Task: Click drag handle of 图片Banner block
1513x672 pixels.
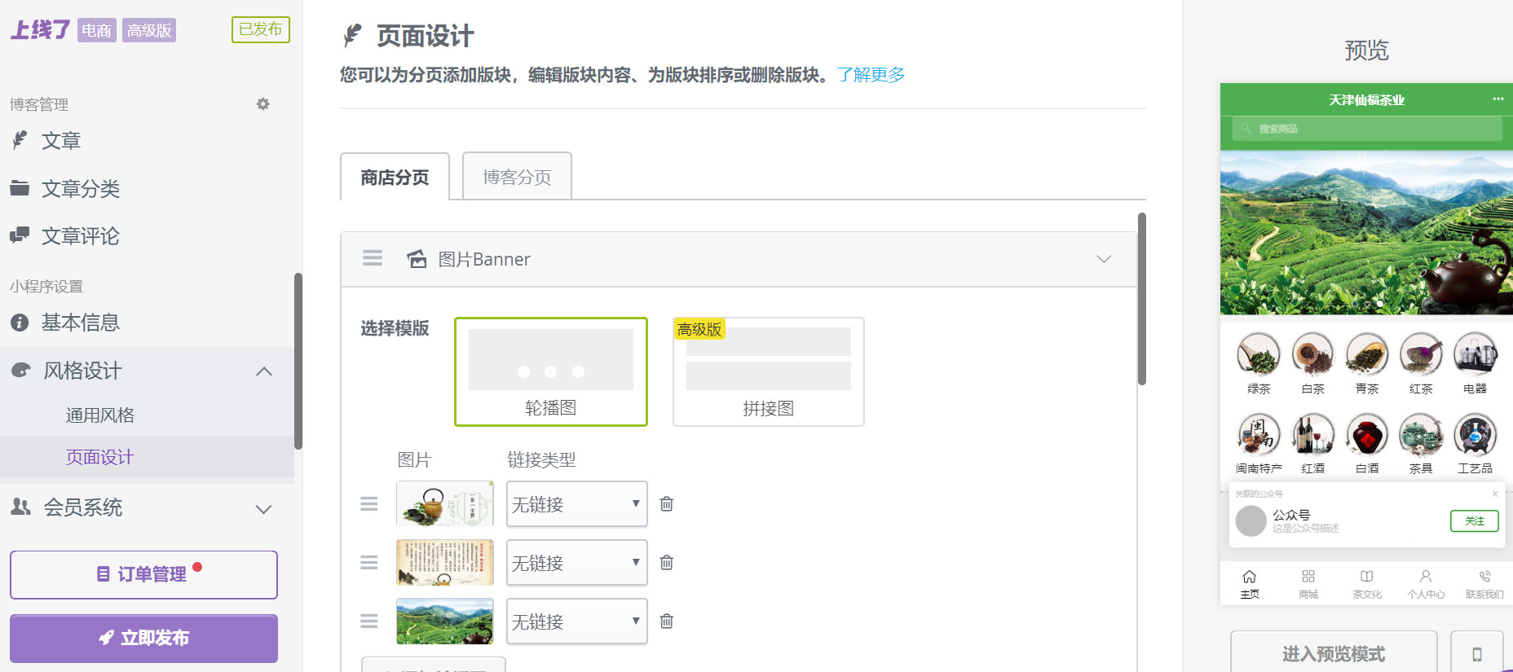Action: (x=373, y=259)
